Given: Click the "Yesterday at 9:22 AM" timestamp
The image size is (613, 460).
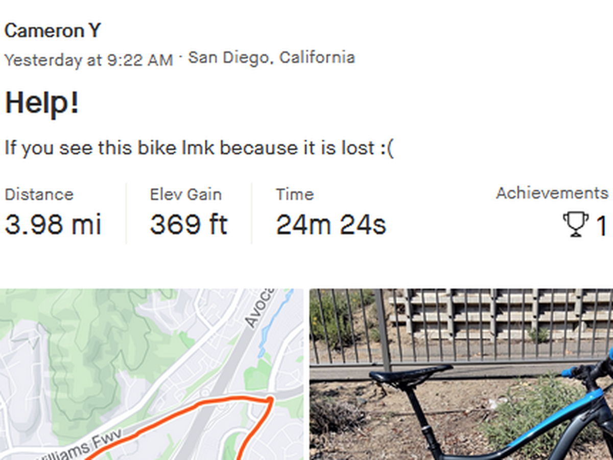Looking at the screenshot, I should coord(88,60).
